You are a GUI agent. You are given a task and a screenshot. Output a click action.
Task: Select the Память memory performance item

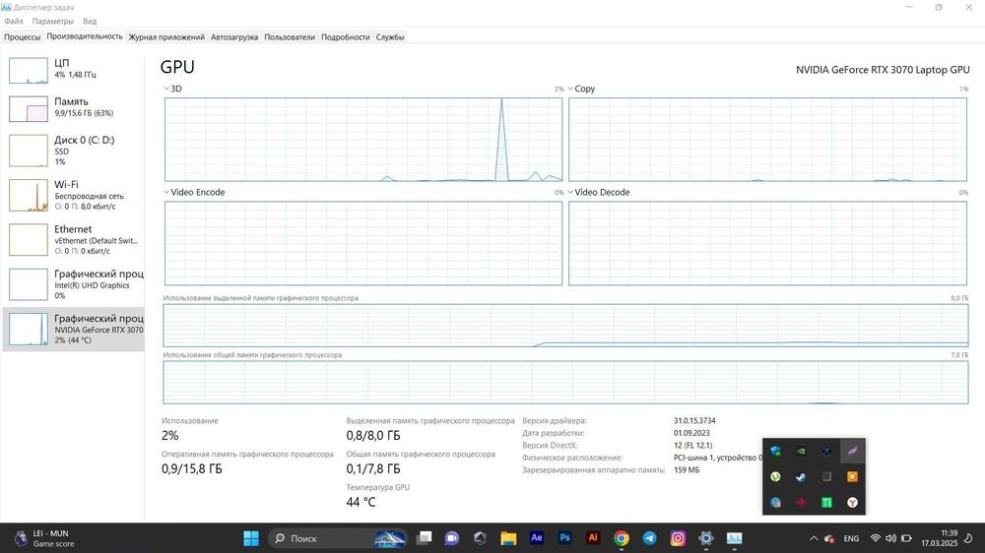pyautogui.click(x=74, y=108)
